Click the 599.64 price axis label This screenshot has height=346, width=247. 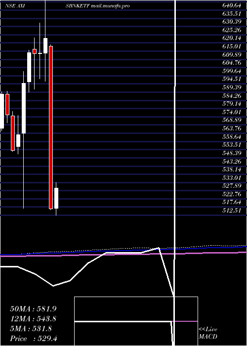(231, 72)
